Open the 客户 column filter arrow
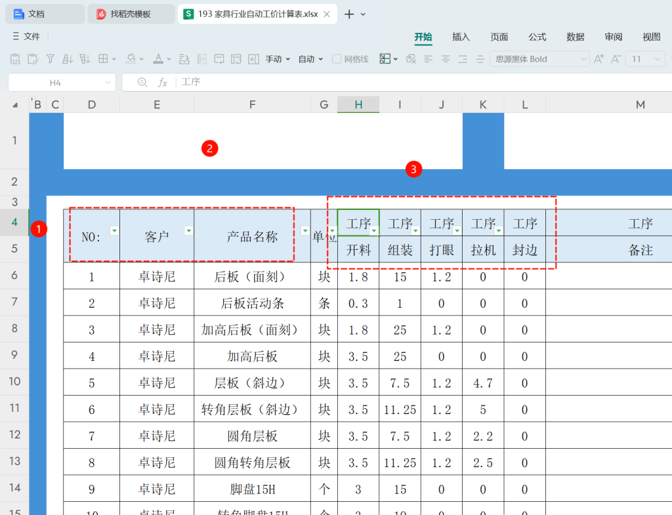 pyautogui.click(x=188, y=230)
